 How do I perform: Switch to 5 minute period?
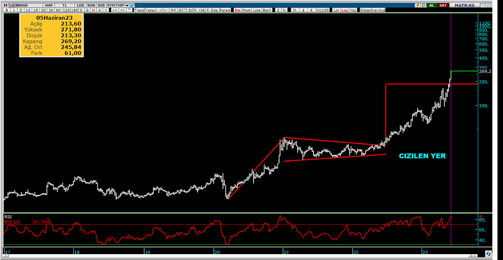click(x=21, y=10)
